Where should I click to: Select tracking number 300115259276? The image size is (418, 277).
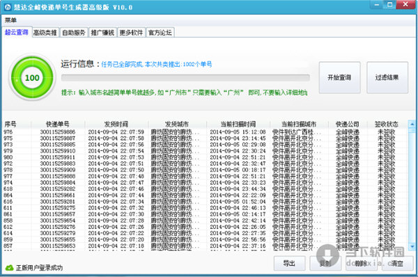(x=58, y=227)
